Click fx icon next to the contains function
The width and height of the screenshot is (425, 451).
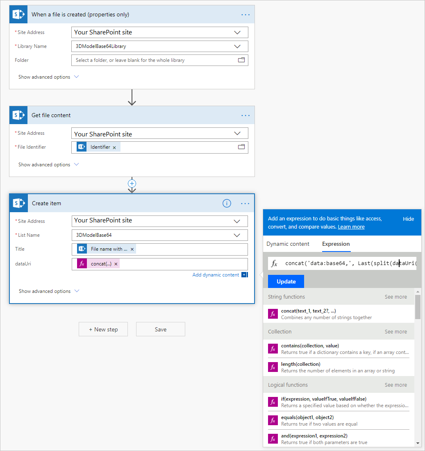coord(273,349)
